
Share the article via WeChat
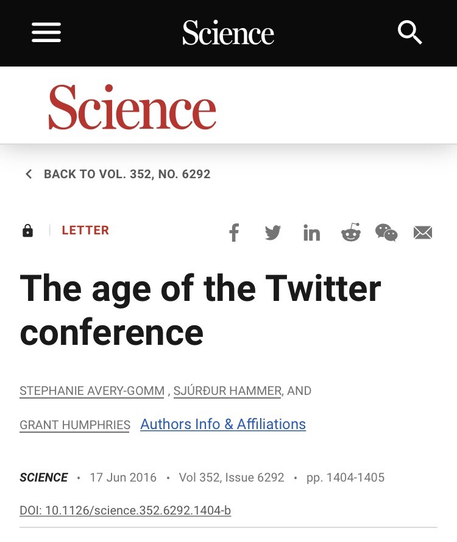386,233
